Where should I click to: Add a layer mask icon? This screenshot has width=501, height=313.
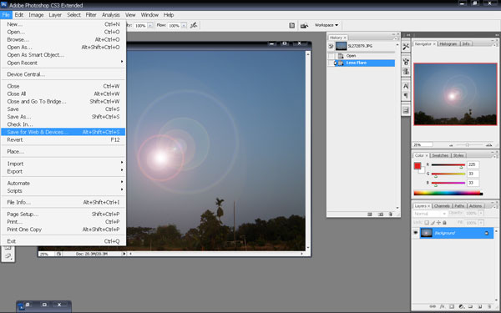click(x=452, y=306)
